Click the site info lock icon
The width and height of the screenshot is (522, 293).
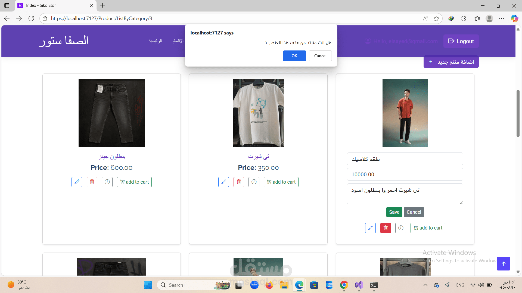click(45, 18)
